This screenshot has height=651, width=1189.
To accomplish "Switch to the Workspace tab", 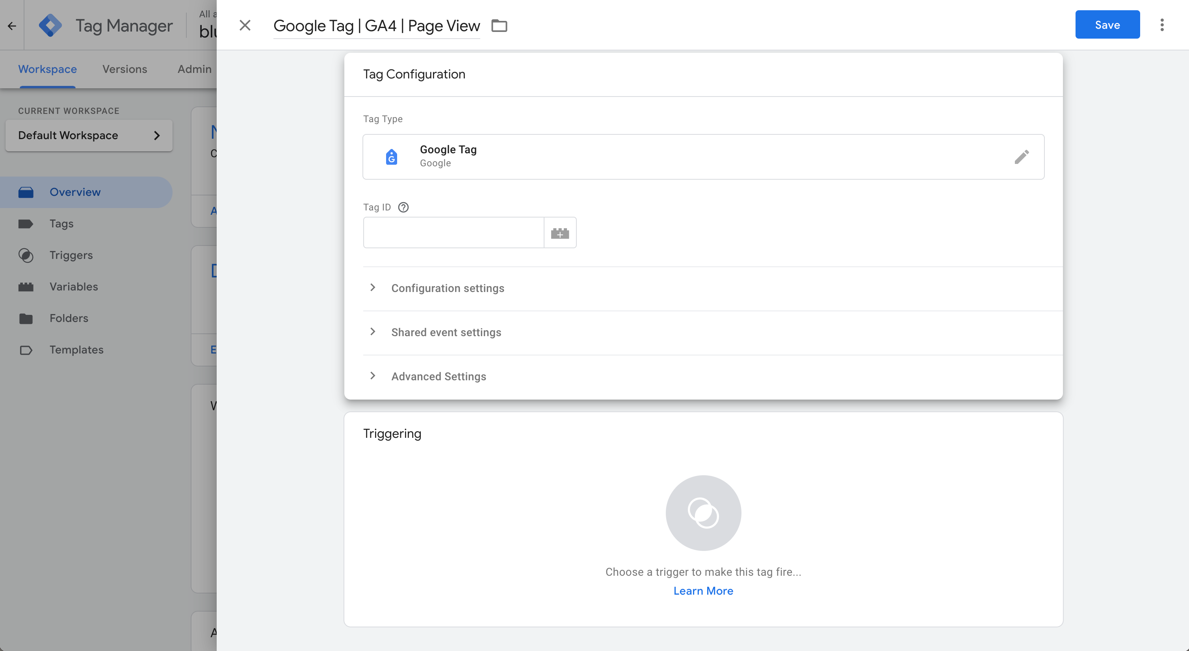I will [x=48, y=69].
